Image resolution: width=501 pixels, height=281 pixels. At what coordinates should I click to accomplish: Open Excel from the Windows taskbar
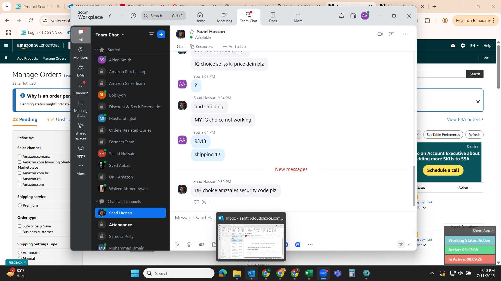point(309,273)
